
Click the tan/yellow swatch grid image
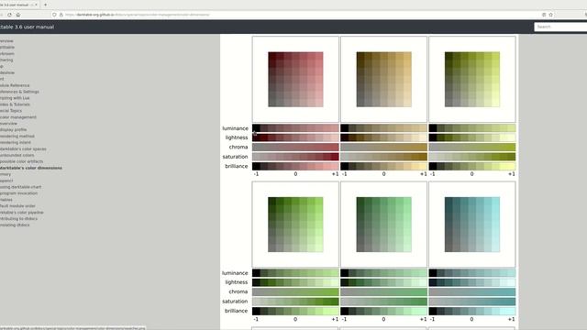(x=383, y=80)
